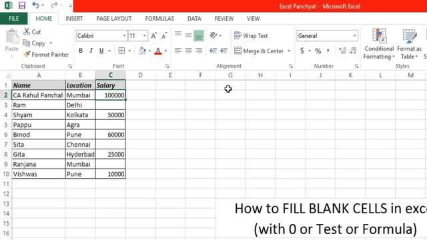Click the Orientation text rotation icon
This screenshot has width=427, height=240.
tap(213, 35)
